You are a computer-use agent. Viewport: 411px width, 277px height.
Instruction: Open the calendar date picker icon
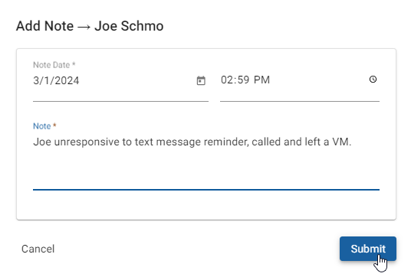(x=201, y=80)
